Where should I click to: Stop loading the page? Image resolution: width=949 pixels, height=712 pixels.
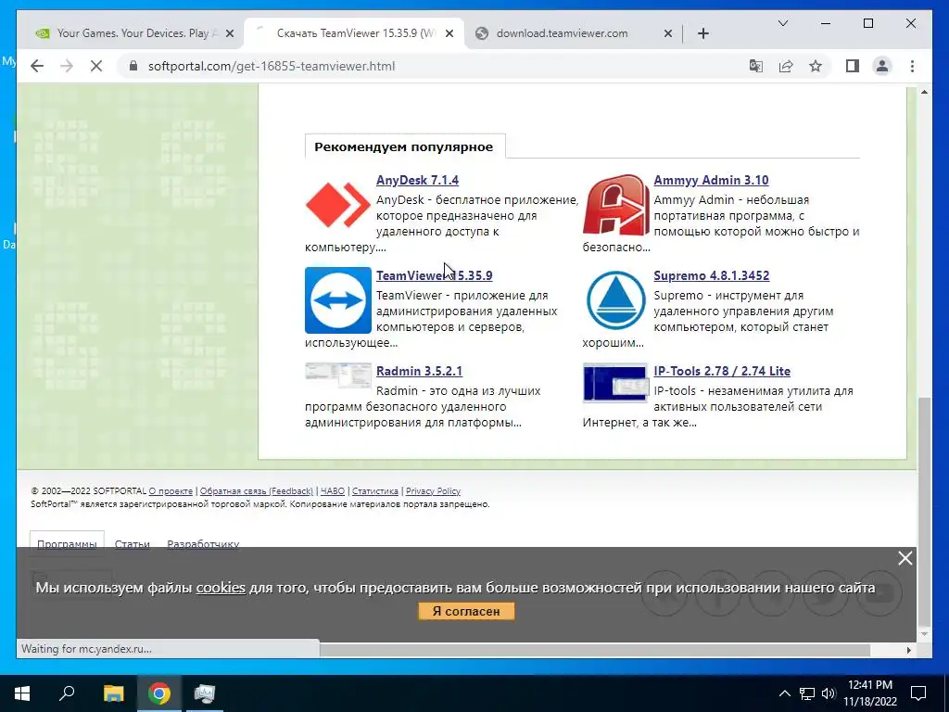[96, 66]
